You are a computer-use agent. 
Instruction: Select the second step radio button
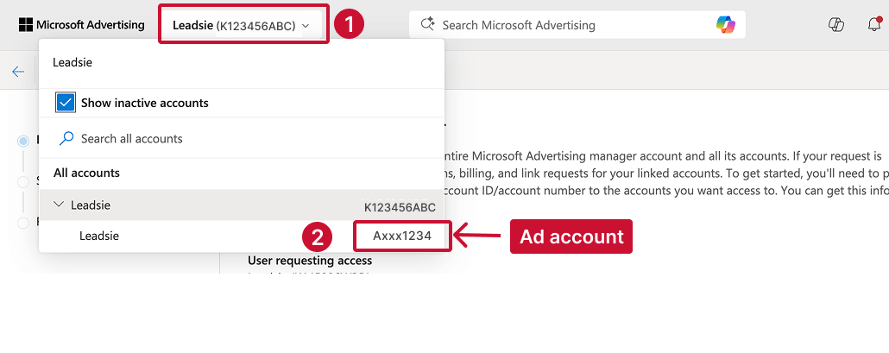pos(23,182)
